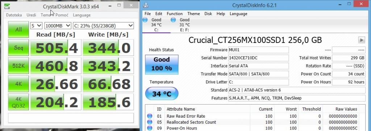Click Total Host Writes value 299 GB
The height and width of the screenshot is (131, 371).
tap(349, 58)
